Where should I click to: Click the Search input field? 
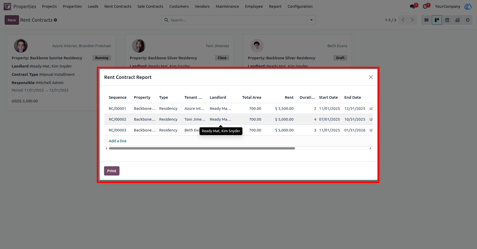(237, 20)
